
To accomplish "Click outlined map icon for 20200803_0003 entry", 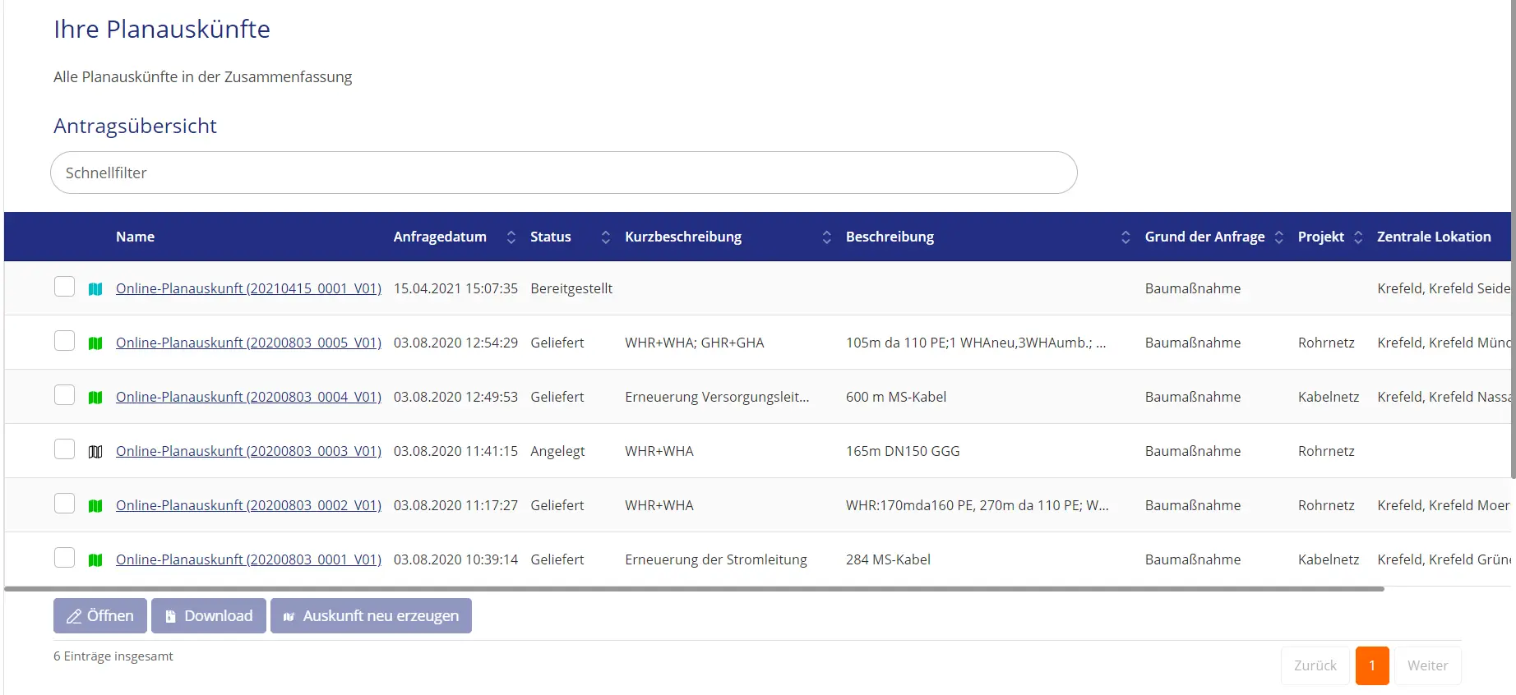I will coord(95,452).
